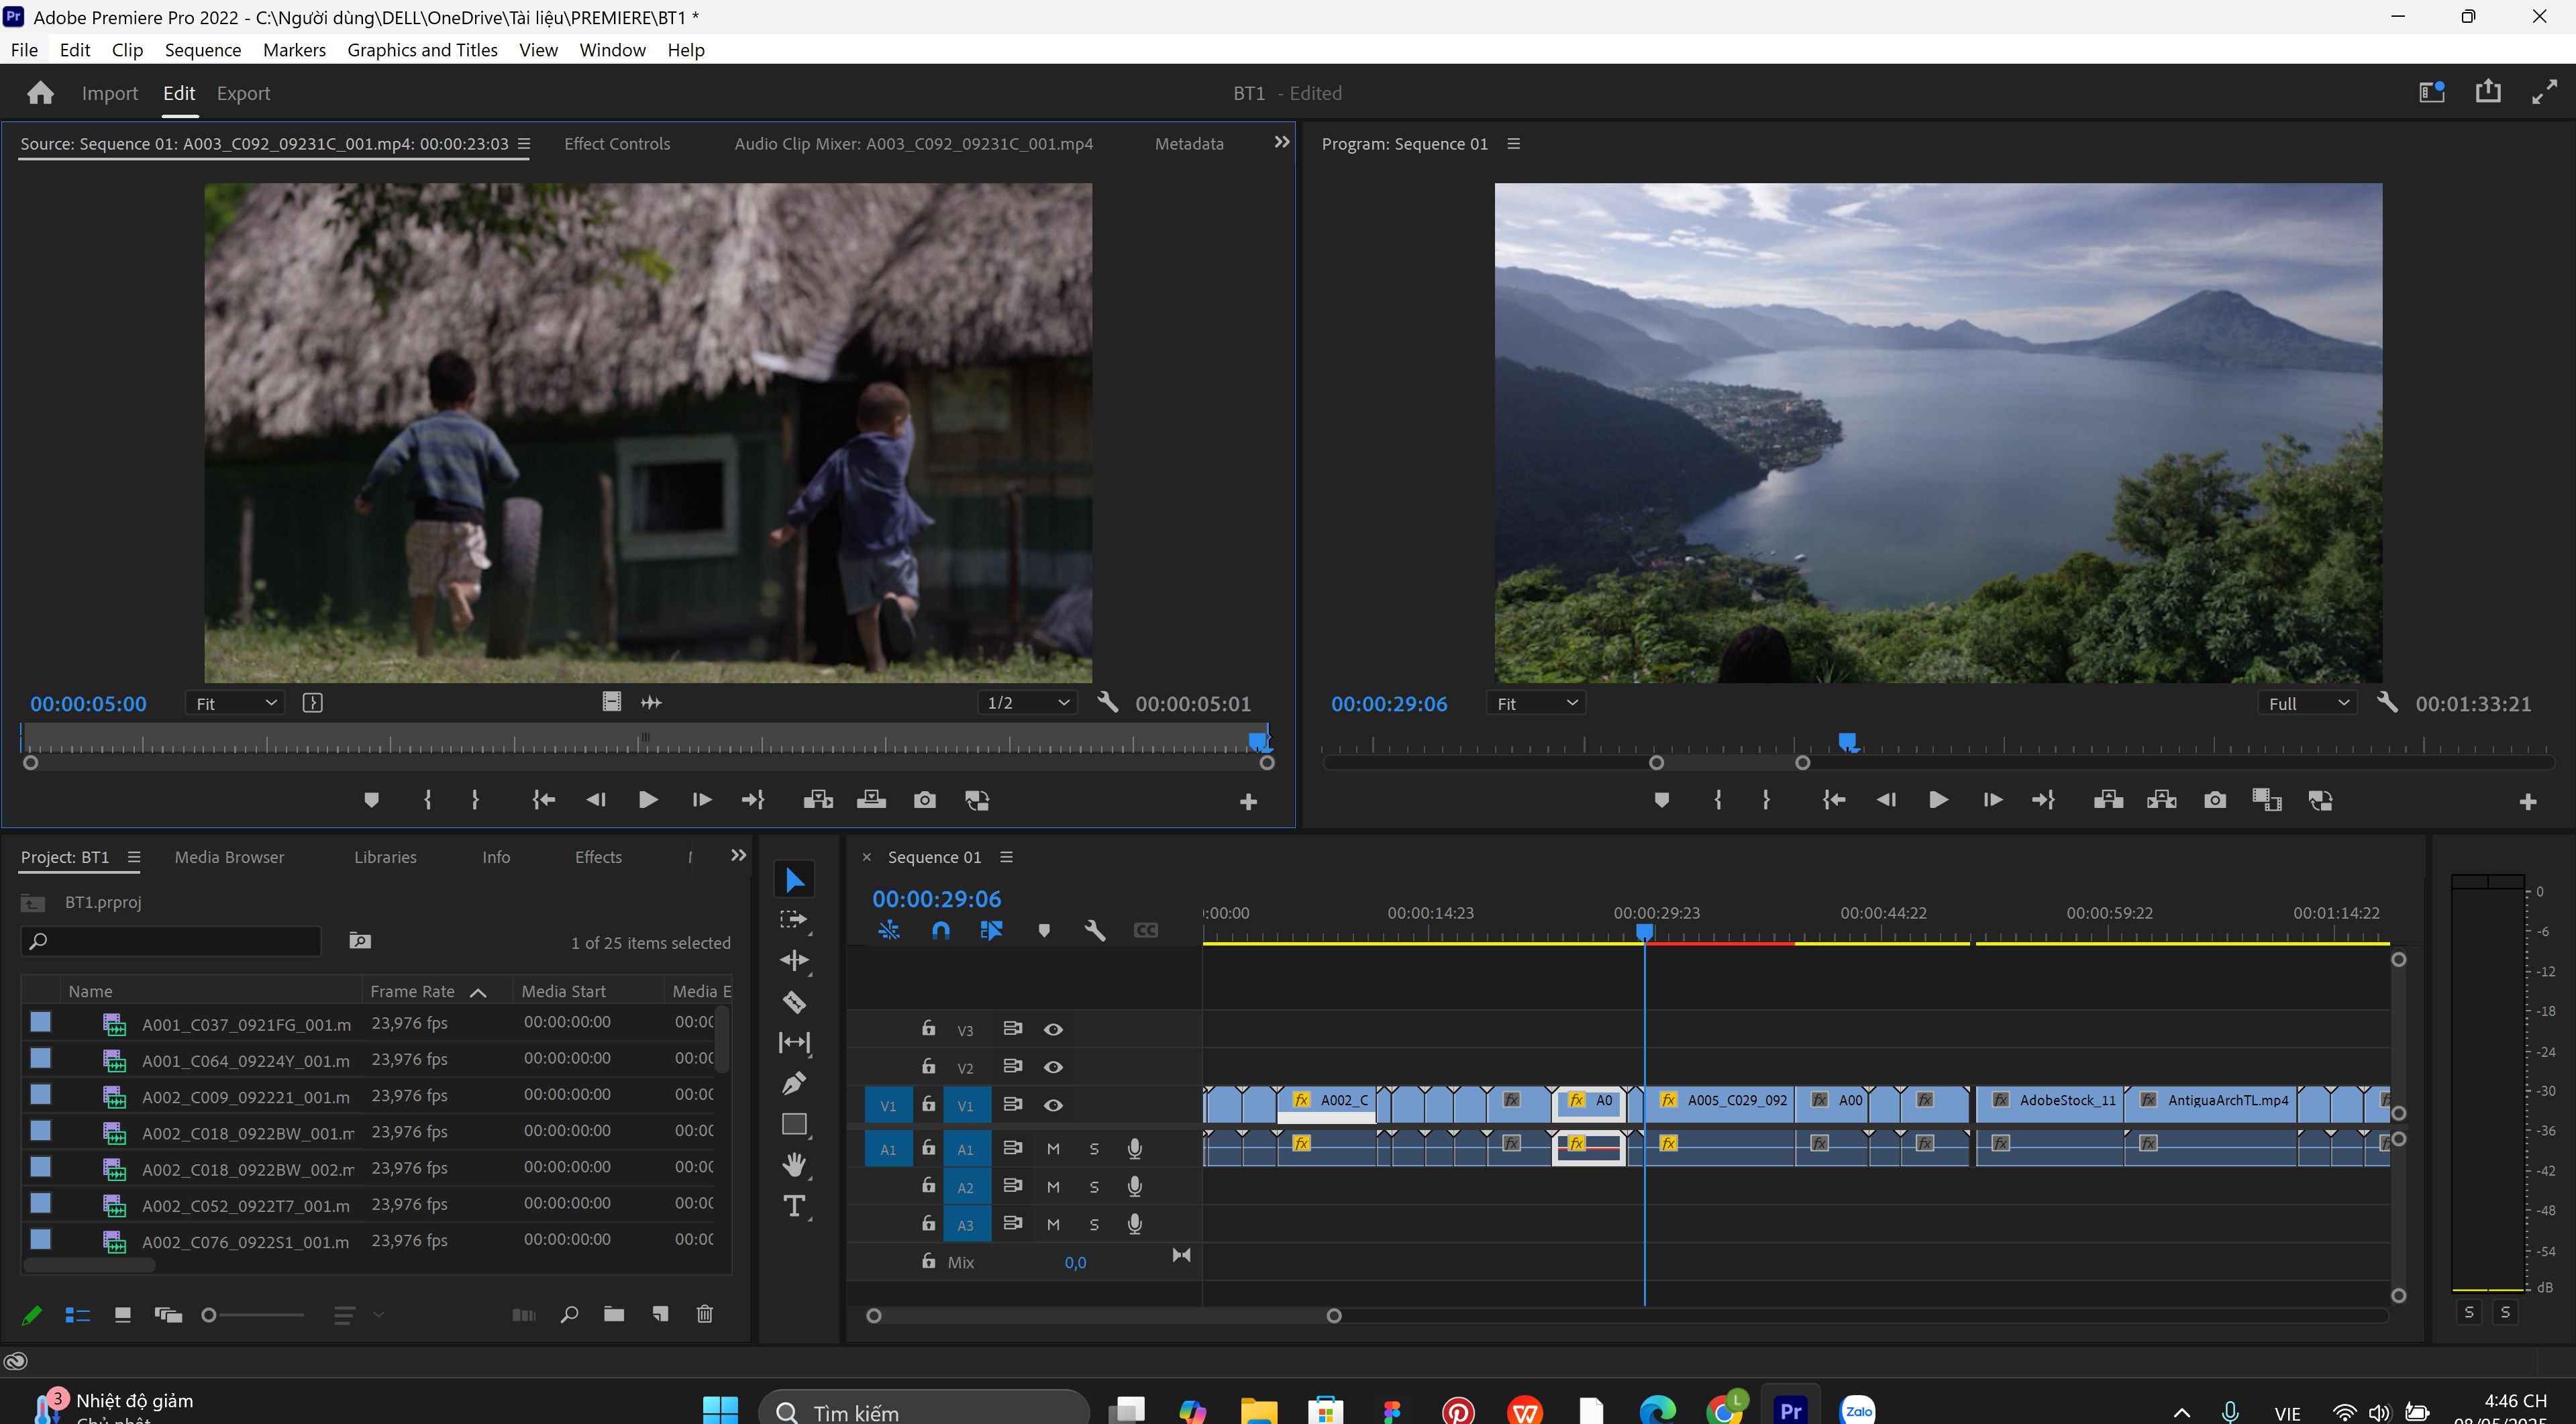2576x1424 pixels.
Task: Expand hidden Project panel tabs chevron
Action: pos(738,855)
